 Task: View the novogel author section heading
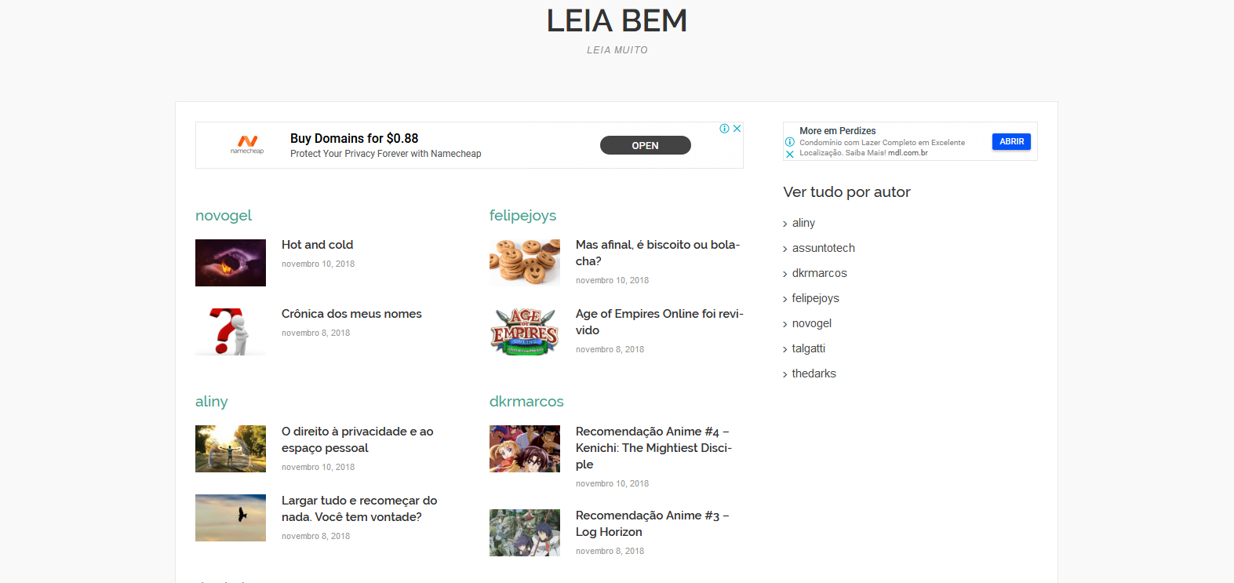point(224,215)
